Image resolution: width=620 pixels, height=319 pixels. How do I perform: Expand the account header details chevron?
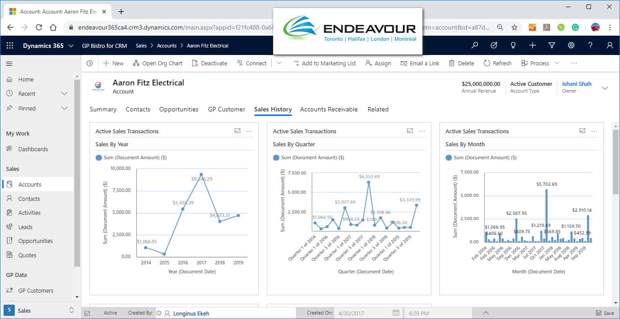(605, 88)
